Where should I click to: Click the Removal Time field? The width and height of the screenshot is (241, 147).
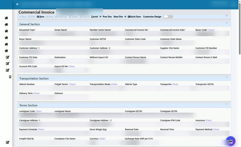click(x=177, y=133)
